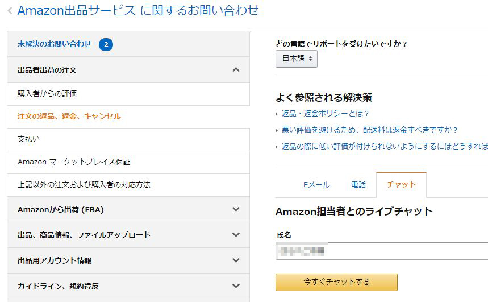Click the 氏名 name input field
This screenshot has width=488, height=302.
point(382,251)
